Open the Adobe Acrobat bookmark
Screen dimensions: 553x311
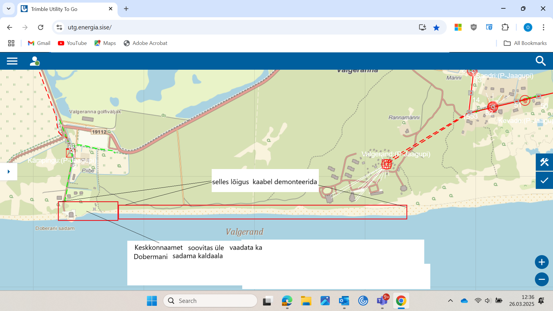coord(145,43)
